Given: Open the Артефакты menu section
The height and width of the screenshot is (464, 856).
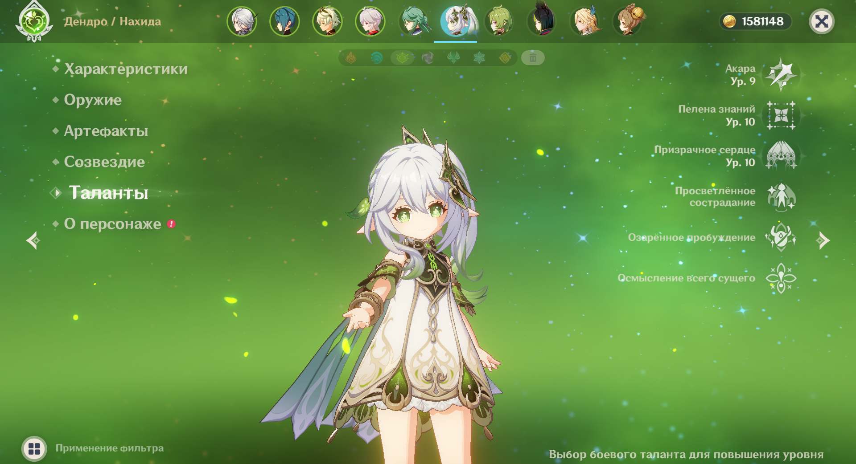Looking at the screenshot, I should coord(106,131).
